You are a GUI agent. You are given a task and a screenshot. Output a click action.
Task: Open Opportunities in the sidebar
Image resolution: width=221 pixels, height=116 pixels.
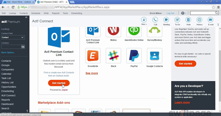(9, 87)
